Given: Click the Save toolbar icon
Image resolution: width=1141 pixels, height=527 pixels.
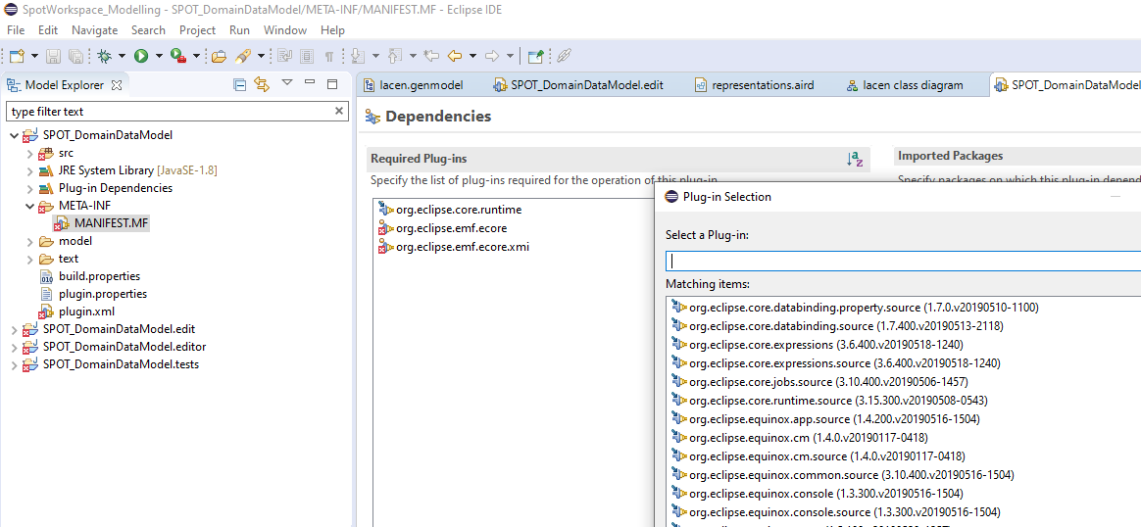Looking at the screenshot, I should [53, 56].
